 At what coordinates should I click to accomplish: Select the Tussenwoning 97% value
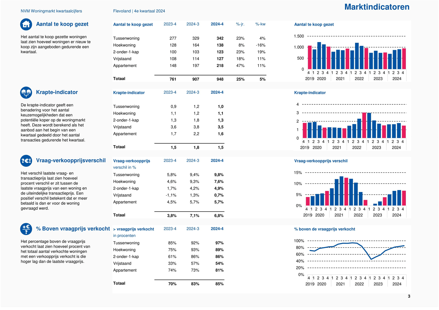click(x=219, y=243)
